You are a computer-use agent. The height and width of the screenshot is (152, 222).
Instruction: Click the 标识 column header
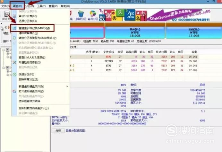[120, 52]
